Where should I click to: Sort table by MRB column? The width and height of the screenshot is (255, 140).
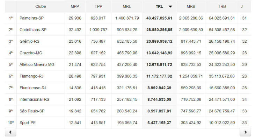(x=191, y=7)
